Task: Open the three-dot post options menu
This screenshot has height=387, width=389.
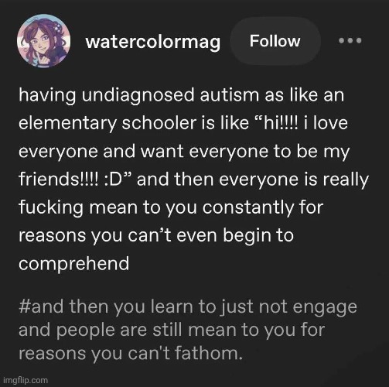Action: click(x=350, y=40)
